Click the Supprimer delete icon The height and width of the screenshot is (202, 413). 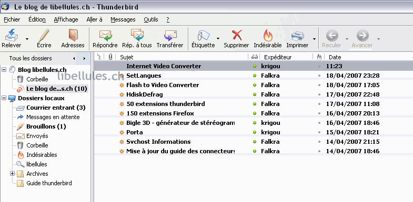[237, 36]
